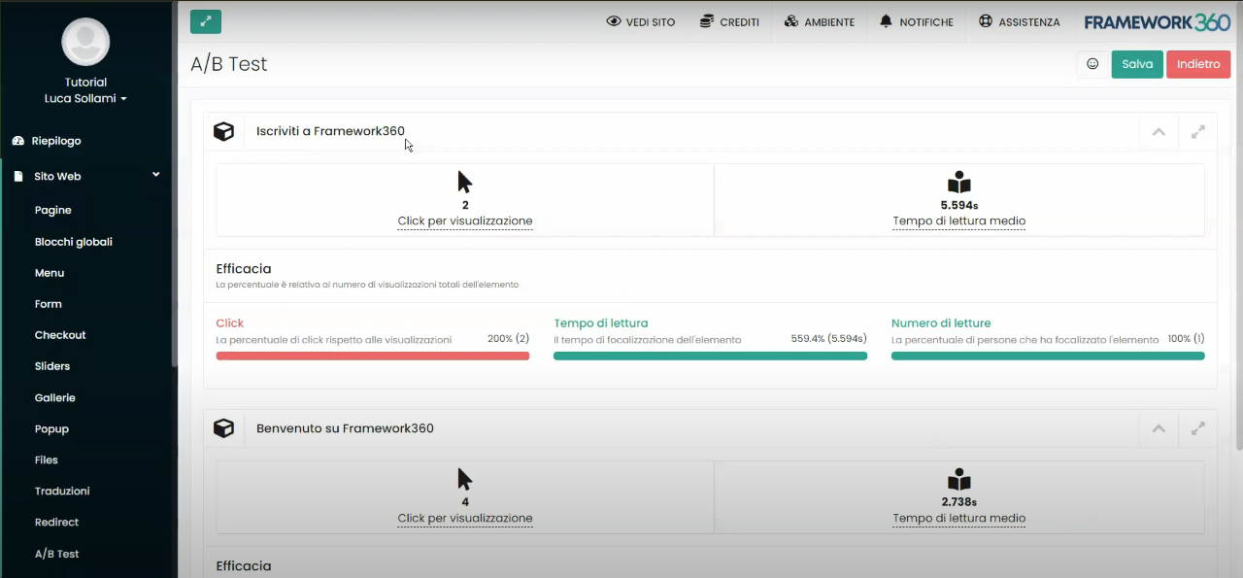Screen dimensions: 1243x578
Task: Open Blocchi globali in the sidebar
Action: (74, 242)
